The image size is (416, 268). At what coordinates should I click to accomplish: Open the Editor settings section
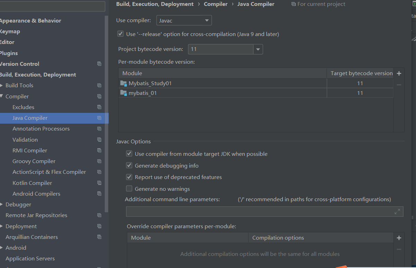tap(7, 42)
